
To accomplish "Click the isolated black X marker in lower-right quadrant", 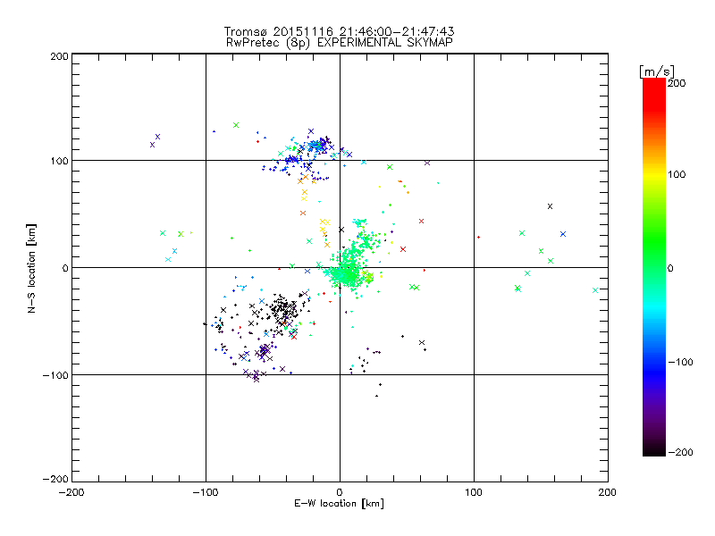I will [422, 343].
